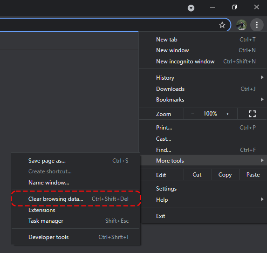Click Paste in the Edit row
The width and height of the screenshot is (267, 253).
pyautogui.click(x=253, y=175)
